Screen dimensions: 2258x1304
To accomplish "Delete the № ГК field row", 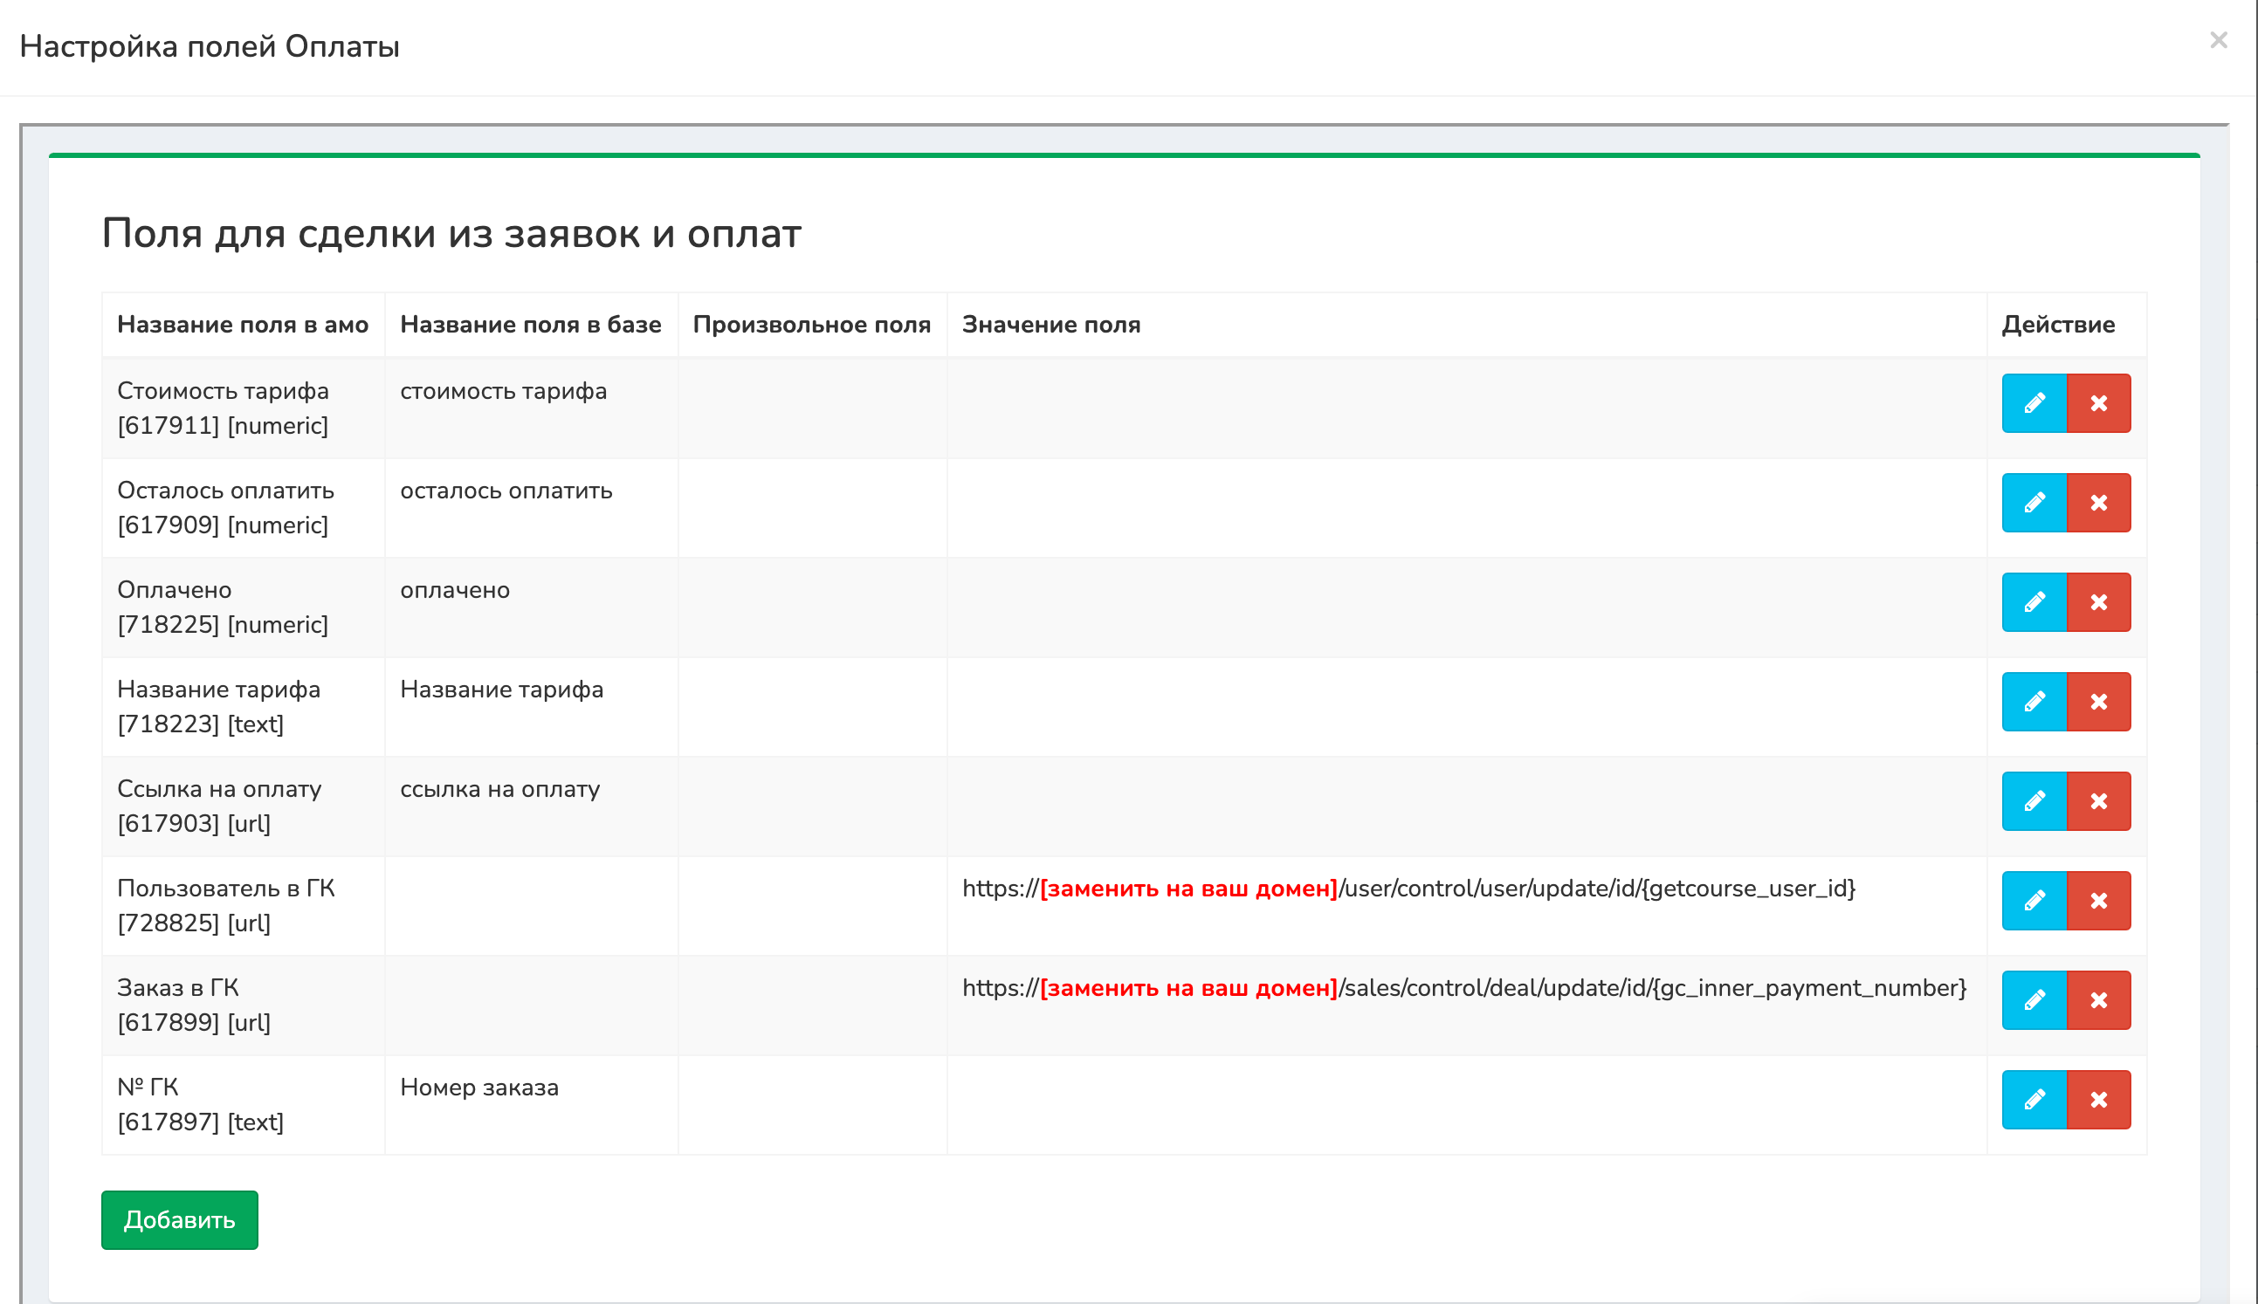I will [2097, 1099].
